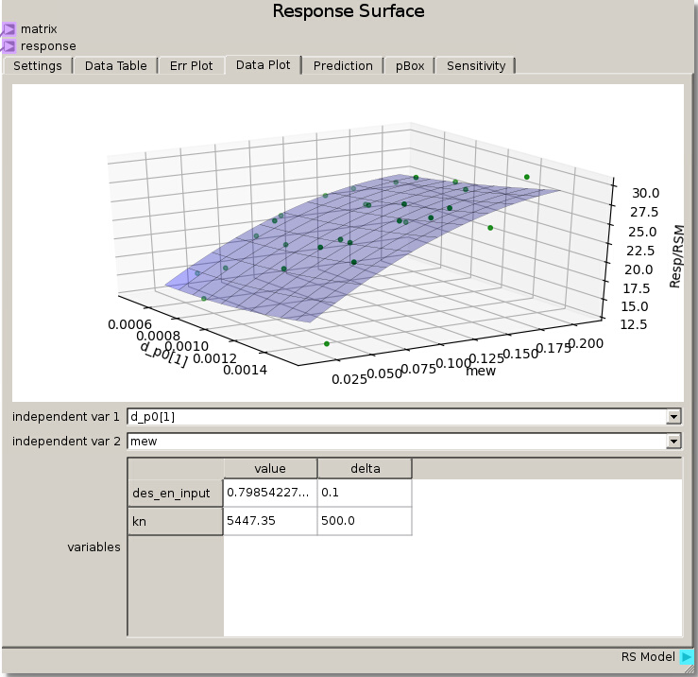
Task: Select the Data Plot tab
Action: point(264,65)
